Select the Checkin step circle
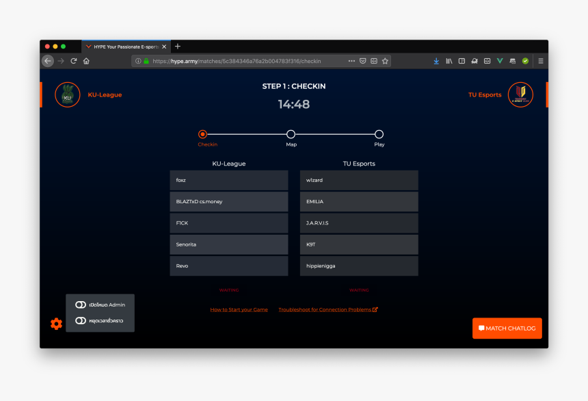This screenshot has height=401, width=588. tap(202, 134)
